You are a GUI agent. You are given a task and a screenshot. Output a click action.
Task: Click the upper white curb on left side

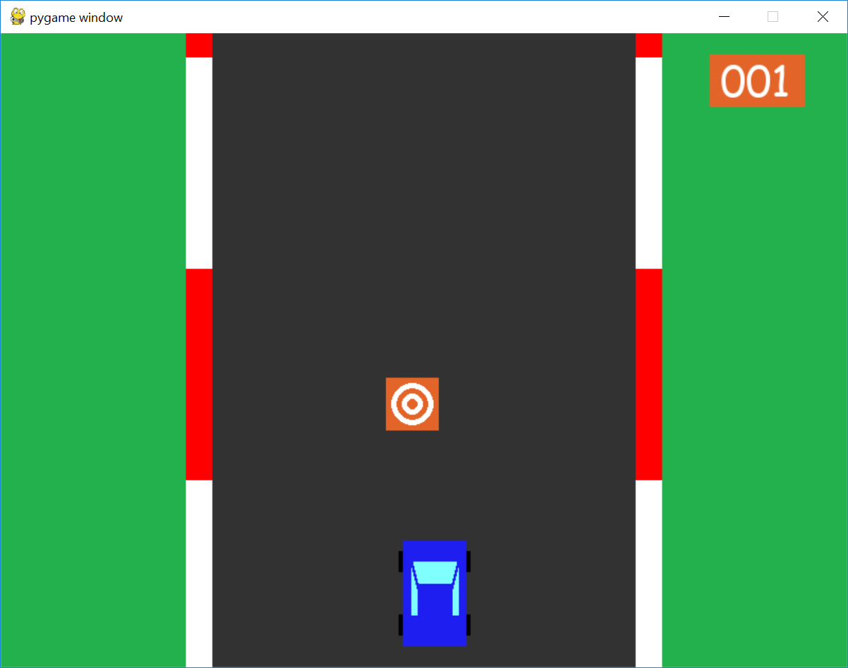[199, 163]
